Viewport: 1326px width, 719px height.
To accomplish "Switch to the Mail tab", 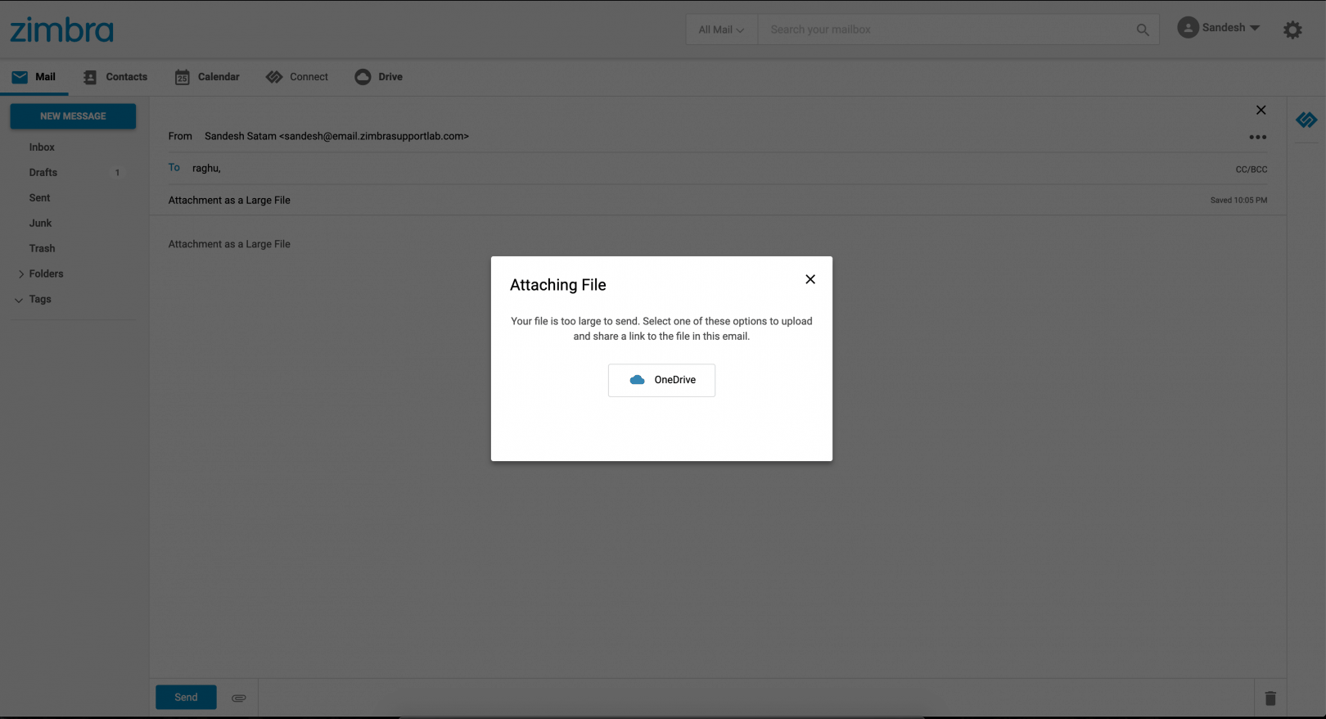I will [34, 77].
